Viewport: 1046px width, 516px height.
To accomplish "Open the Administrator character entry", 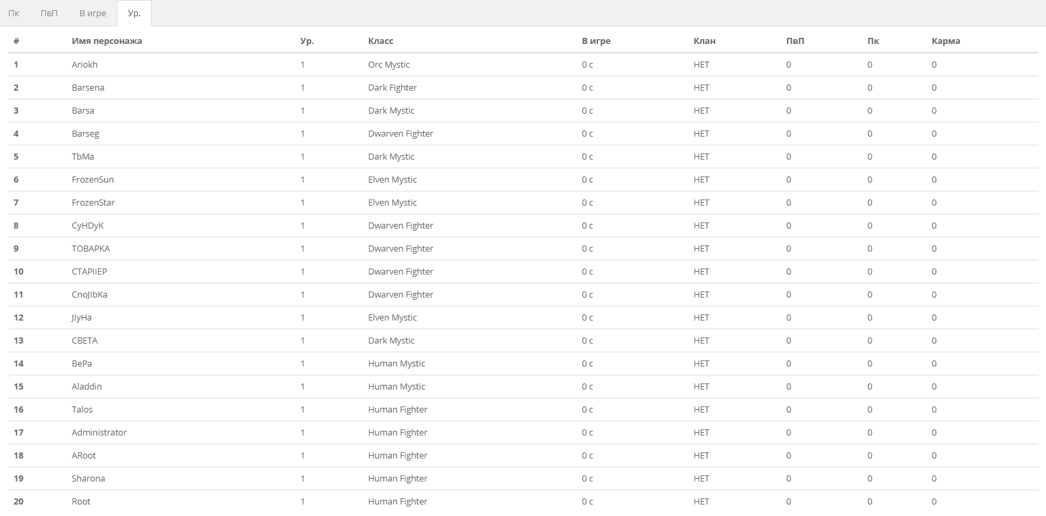I will click(99, 433).
